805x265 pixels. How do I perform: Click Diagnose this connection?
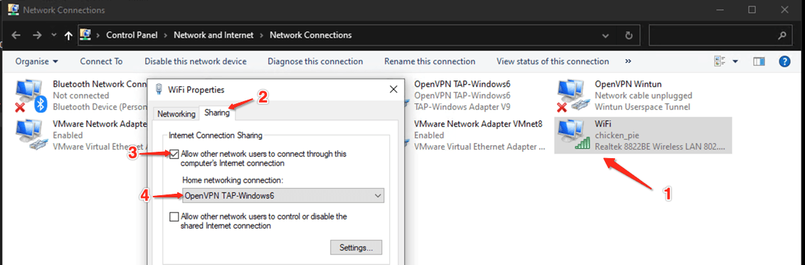click(315, 61)
